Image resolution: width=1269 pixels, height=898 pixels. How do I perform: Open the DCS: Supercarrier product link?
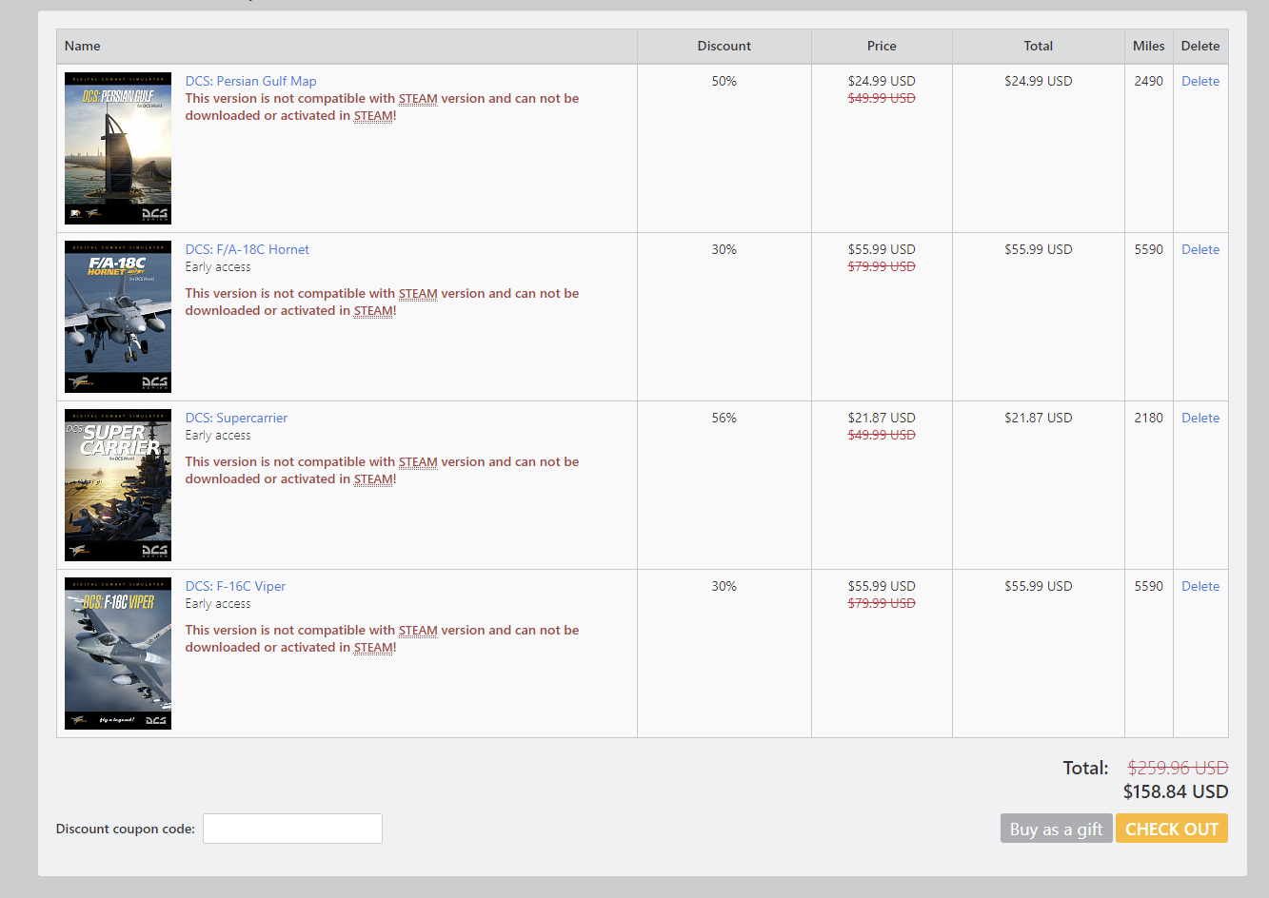pos(236,418)
